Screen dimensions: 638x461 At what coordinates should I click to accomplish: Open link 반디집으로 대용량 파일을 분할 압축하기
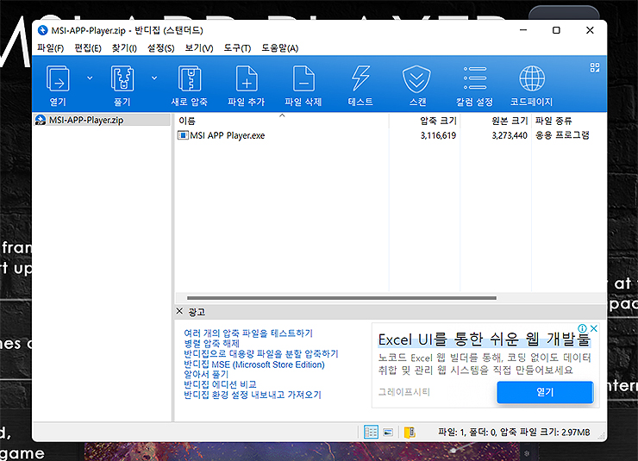tap(261, 353)
